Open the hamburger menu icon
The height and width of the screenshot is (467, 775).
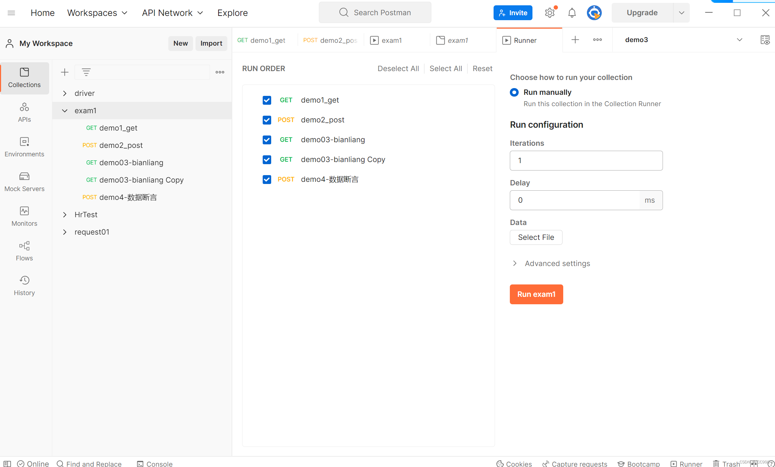[11, 13]
